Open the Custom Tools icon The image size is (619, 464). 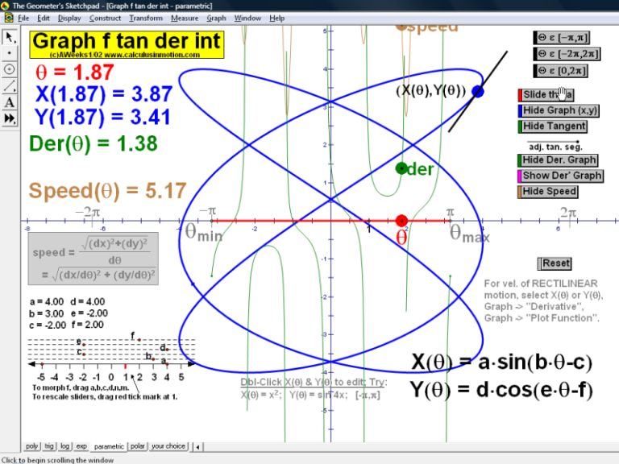tap(10, 118)
